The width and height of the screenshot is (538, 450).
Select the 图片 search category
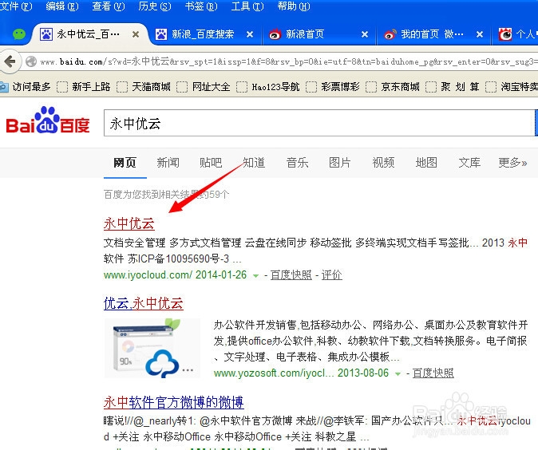[340, 163]
